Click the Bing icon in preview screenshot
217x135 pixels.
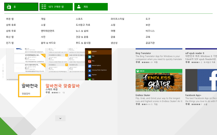click(x=90, y=62)
